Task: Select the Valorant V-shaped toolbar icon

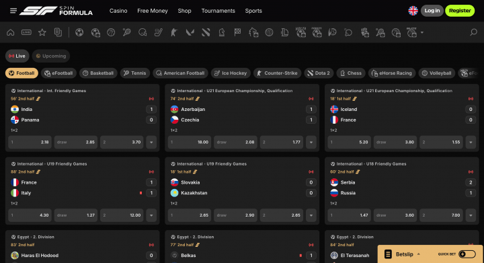Action: (190, 32)
